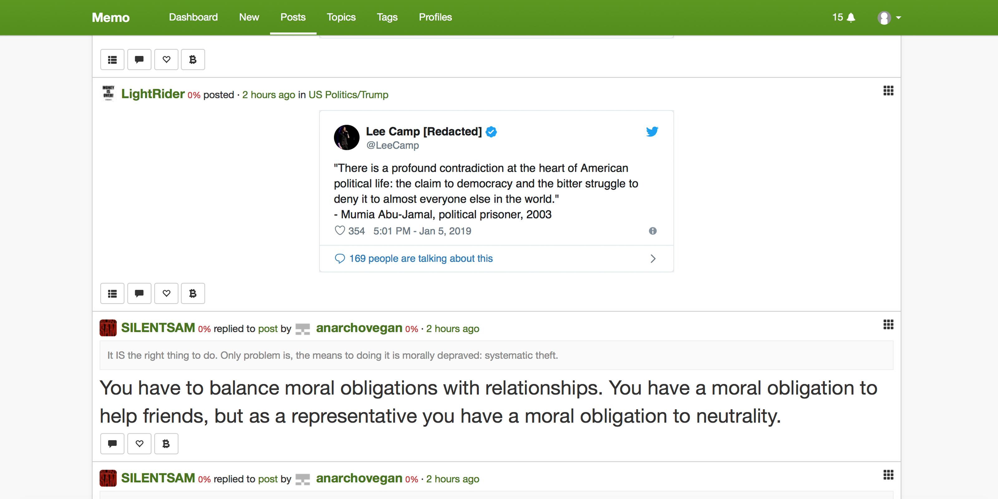
Task: Click the list/grid view icon on first post
Action: point(113,59)
